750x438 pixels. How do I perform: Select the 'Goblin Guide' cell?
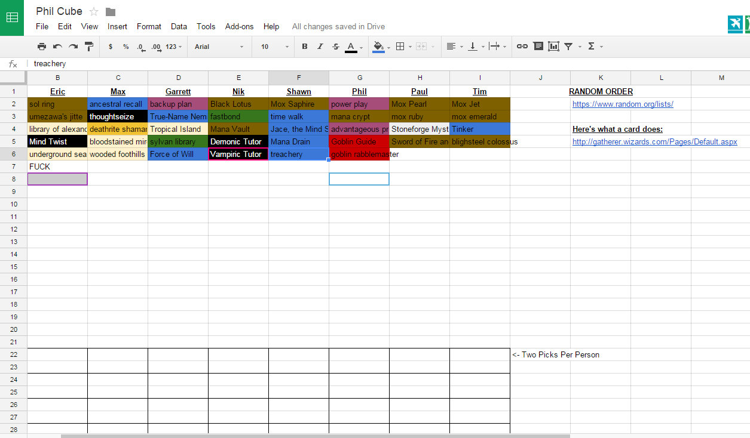tap(359, 141)
